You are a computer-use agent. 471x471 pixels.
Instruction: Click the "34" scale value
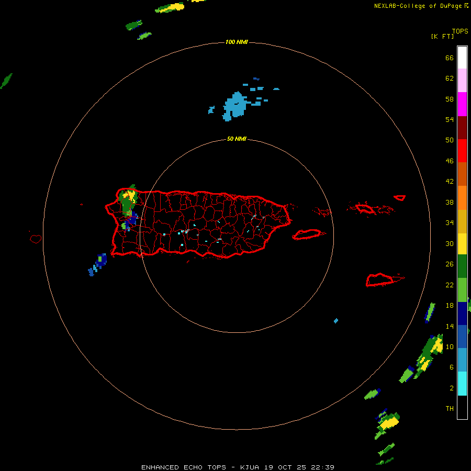pyautogui.click(x=450, y=223)
